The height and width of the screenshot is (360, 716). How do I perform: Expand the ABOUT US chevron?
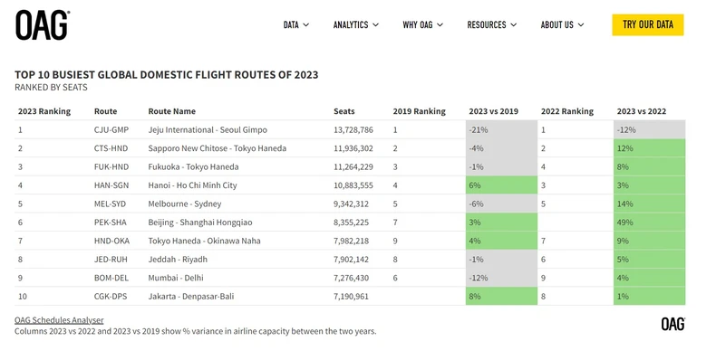(x=581, y=25)
